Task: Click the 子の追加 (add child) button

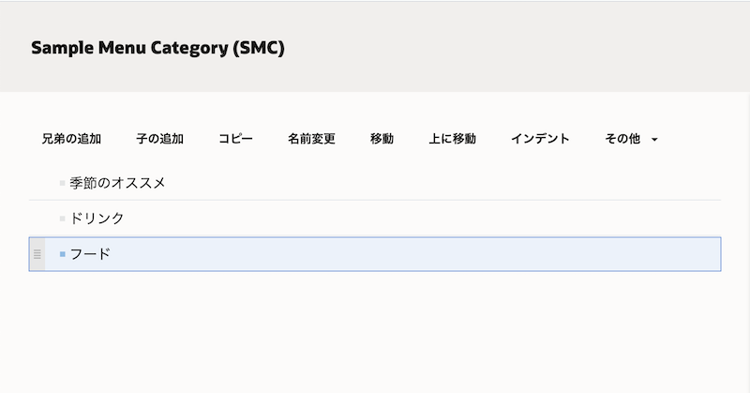Action: (159, 139)
